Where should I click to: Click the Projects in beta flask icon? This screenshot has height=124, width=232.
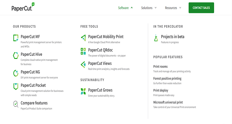[x=156, y=38]
